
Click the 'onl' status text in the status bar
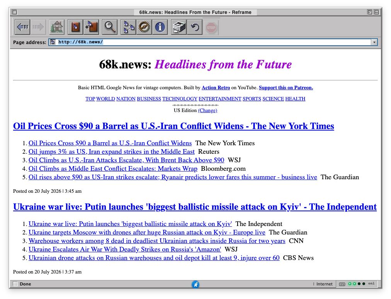tap(371, 284)
